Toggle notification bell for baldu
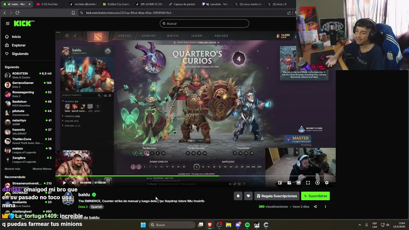 pos(238,196)
